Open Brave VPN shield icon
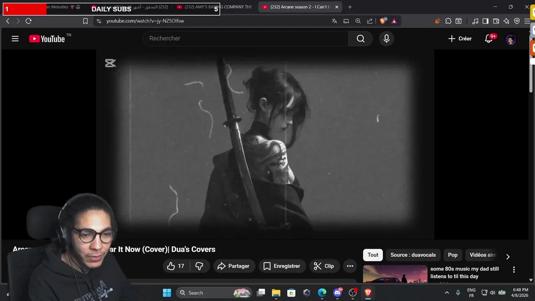The width and height of the screenshot is (535, 301). pyautogui.click(x=517, y=21)
